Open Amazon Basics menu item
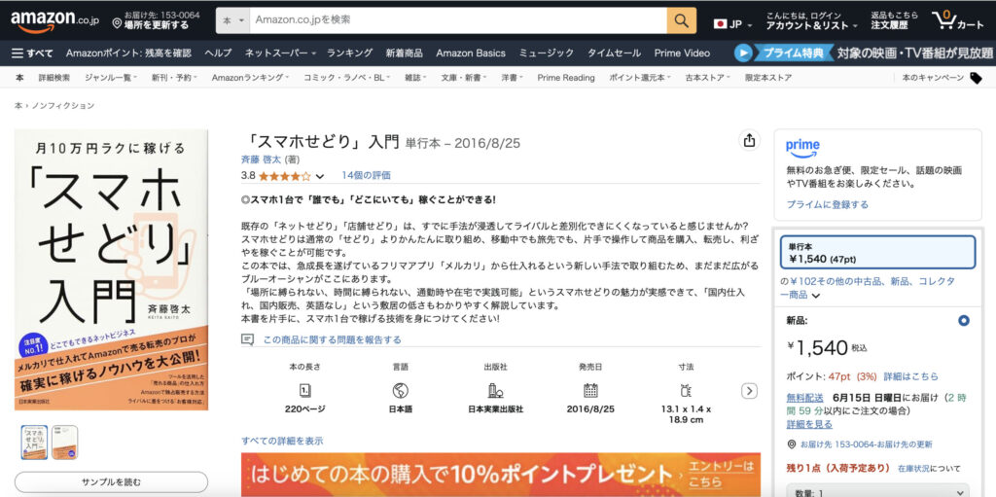Screen dimensions: 996x497 [471, 53]
